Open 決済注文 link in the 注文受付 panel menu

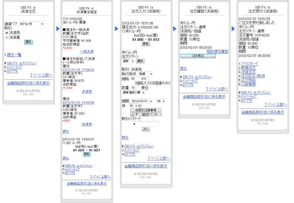tap(248, 72)
